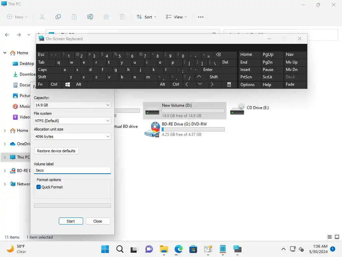The width and height of the screenshot is (342, 257).
Task: Click the Cut icon in Explorer toolbar
Action: point(42,17)
